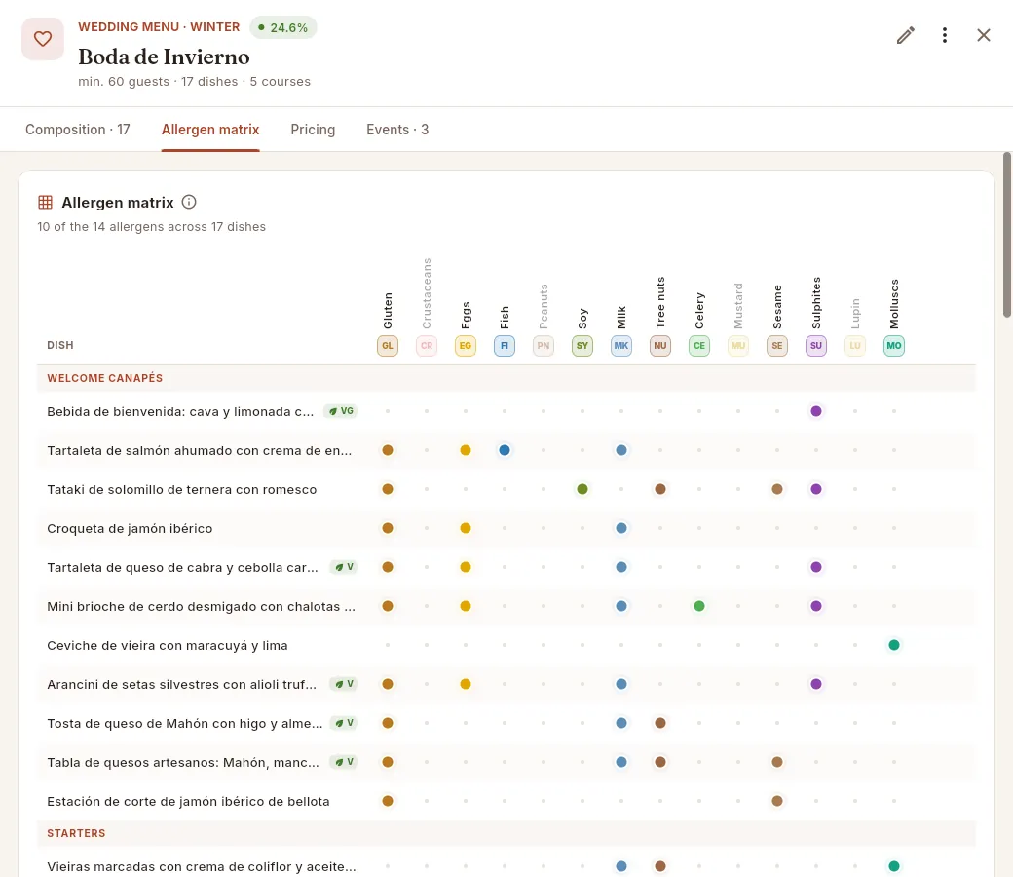This screenshot has width=1013, height=877.
Task: Click the fish dot for Tartaleta de salmón
Action: (505, 450)
